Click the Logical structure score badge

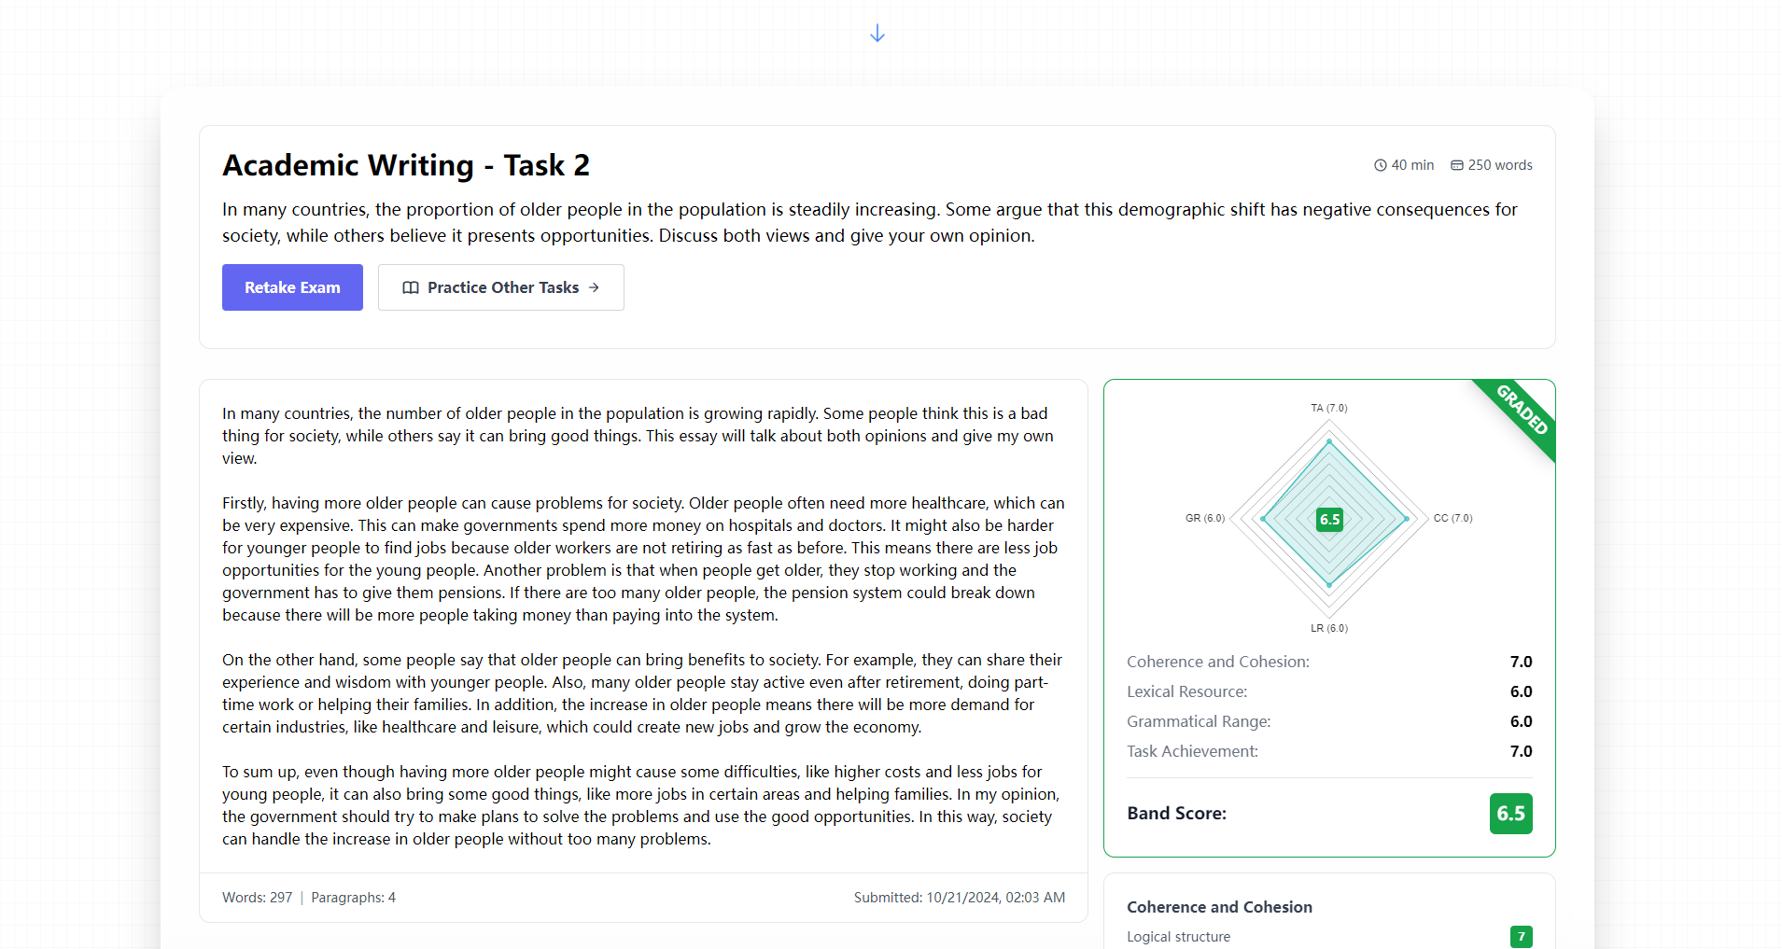pyautogui.click(x=1521, y=936)
